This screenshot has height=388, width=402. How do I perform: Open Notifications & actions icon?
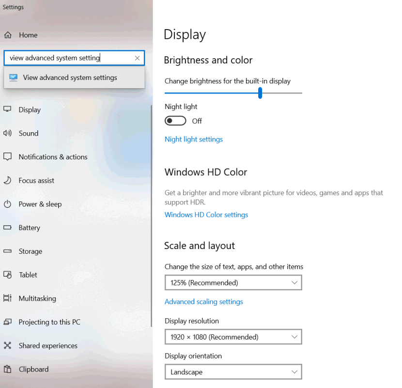(8, 157)
